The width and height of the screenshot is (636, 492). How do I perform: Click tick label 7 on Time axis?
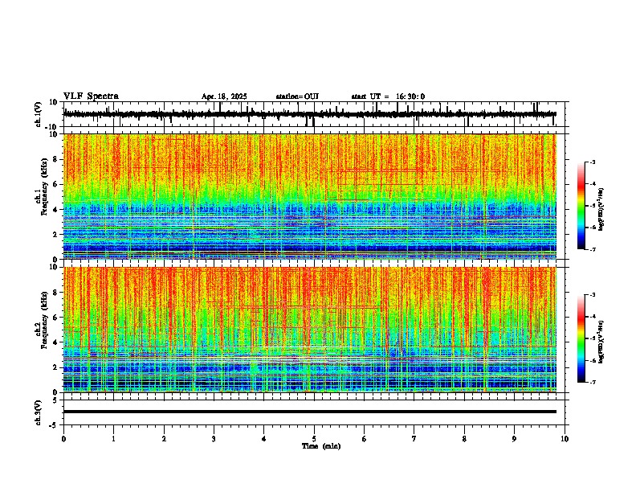[x=414, y=439]
